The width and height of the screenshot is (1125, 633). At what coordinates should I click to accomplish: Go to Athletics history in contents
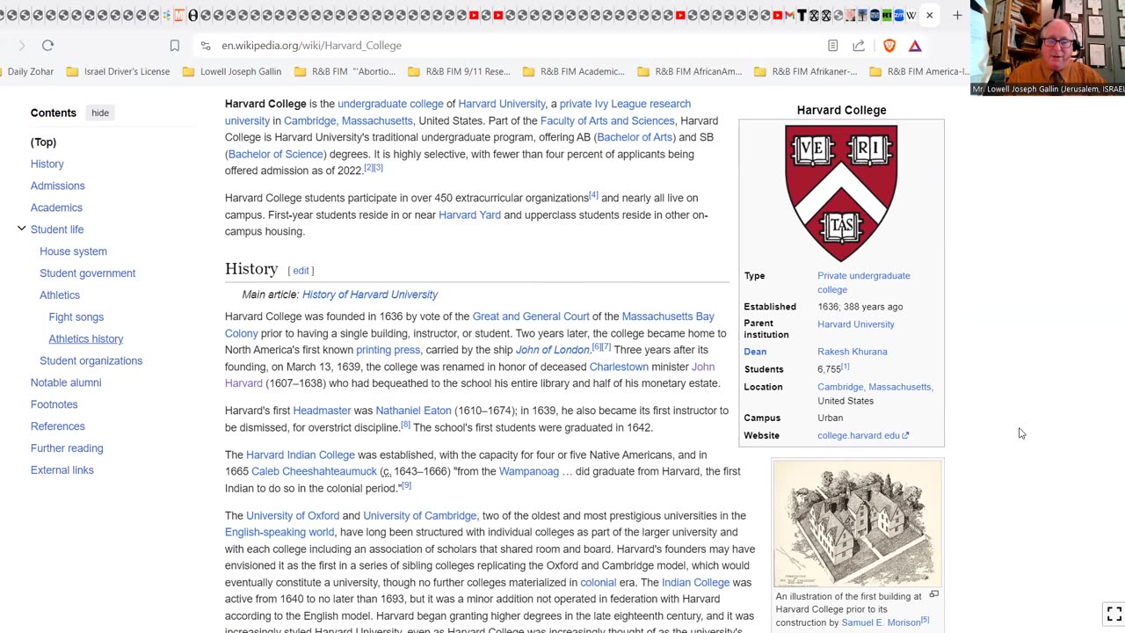point(86,338)
